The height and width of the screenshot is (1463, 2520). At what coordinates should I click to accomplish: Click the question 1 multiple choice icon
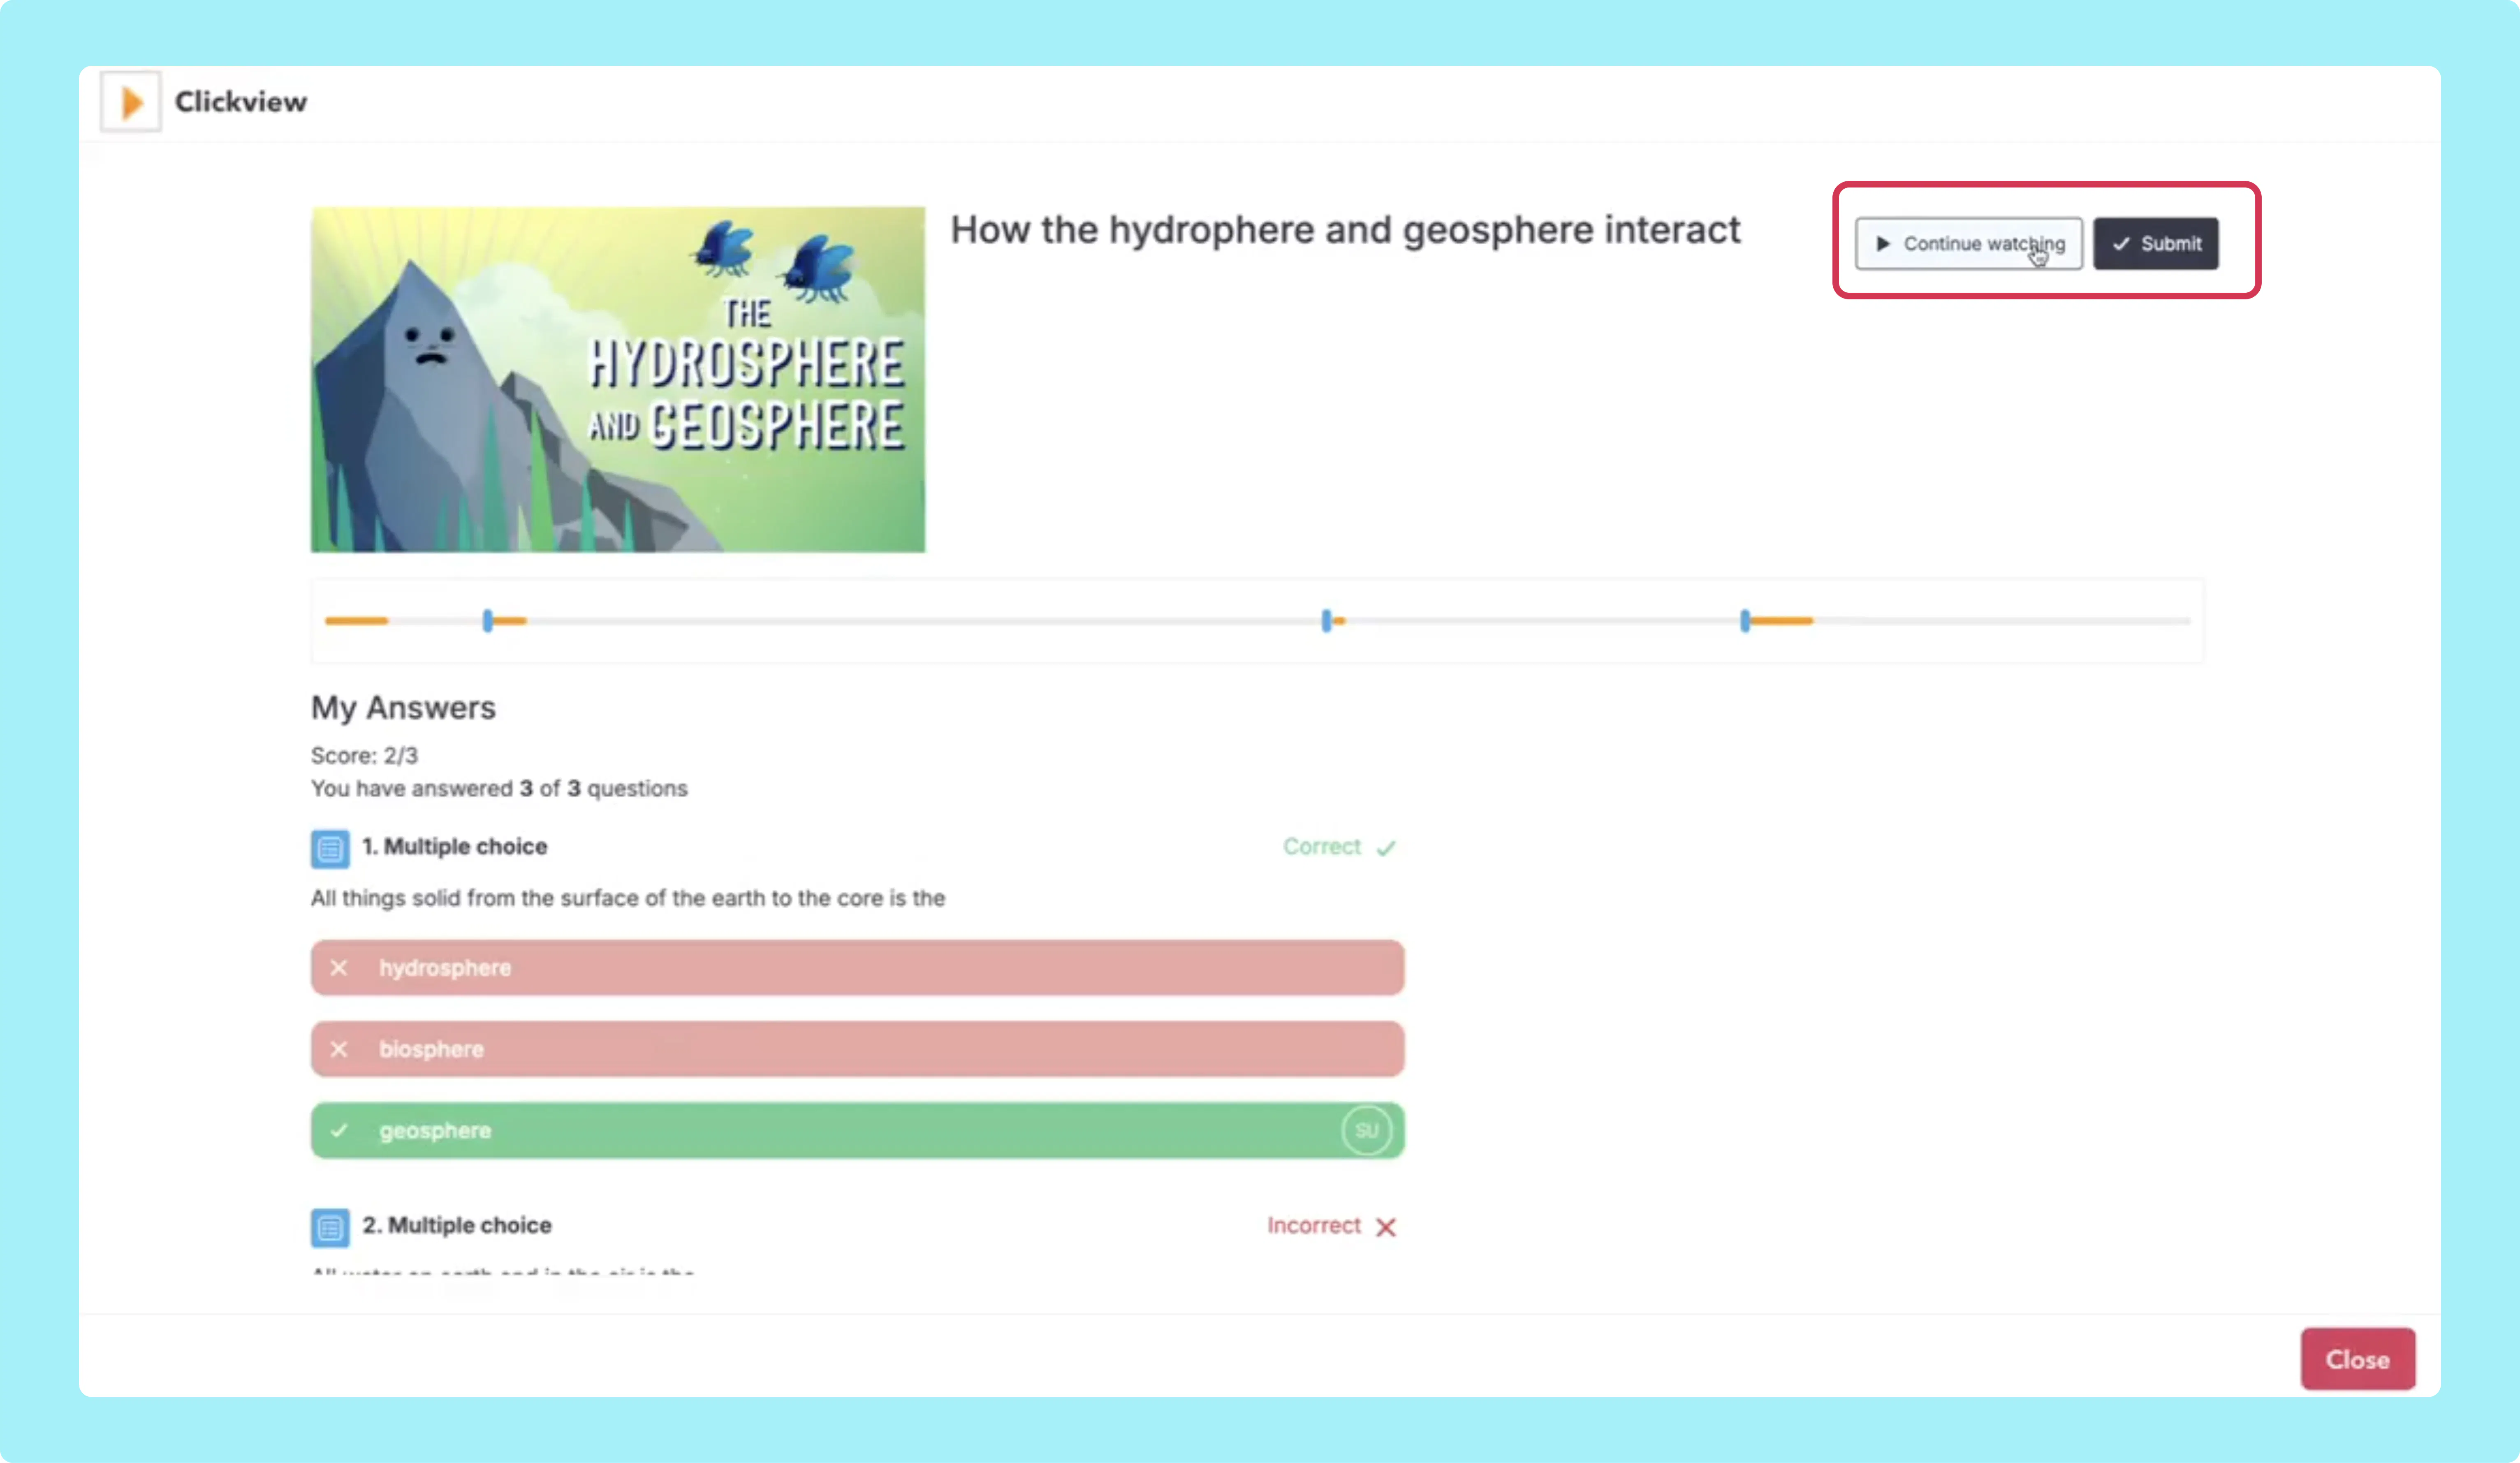coord(330,849)
